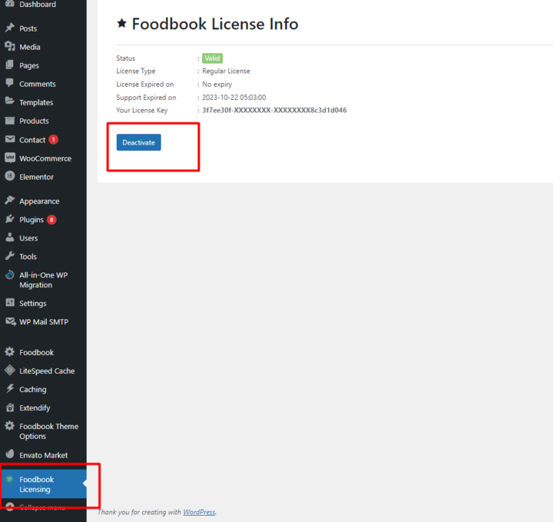Image resolution: width=553 pixels, height=522 pixels.
Task: Click the Posts pushpin icon
Action: point(10,28)
